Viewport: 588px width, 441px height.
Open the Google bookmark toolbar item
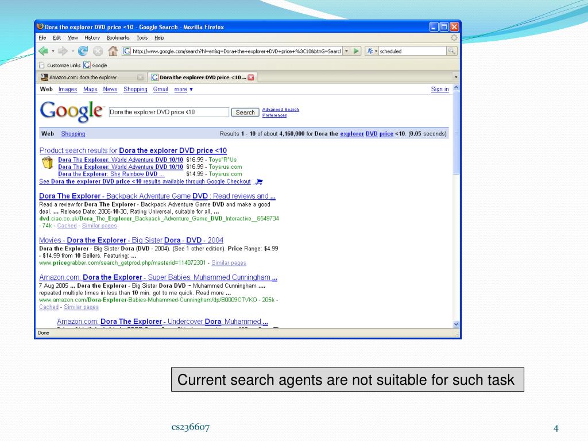96,65
